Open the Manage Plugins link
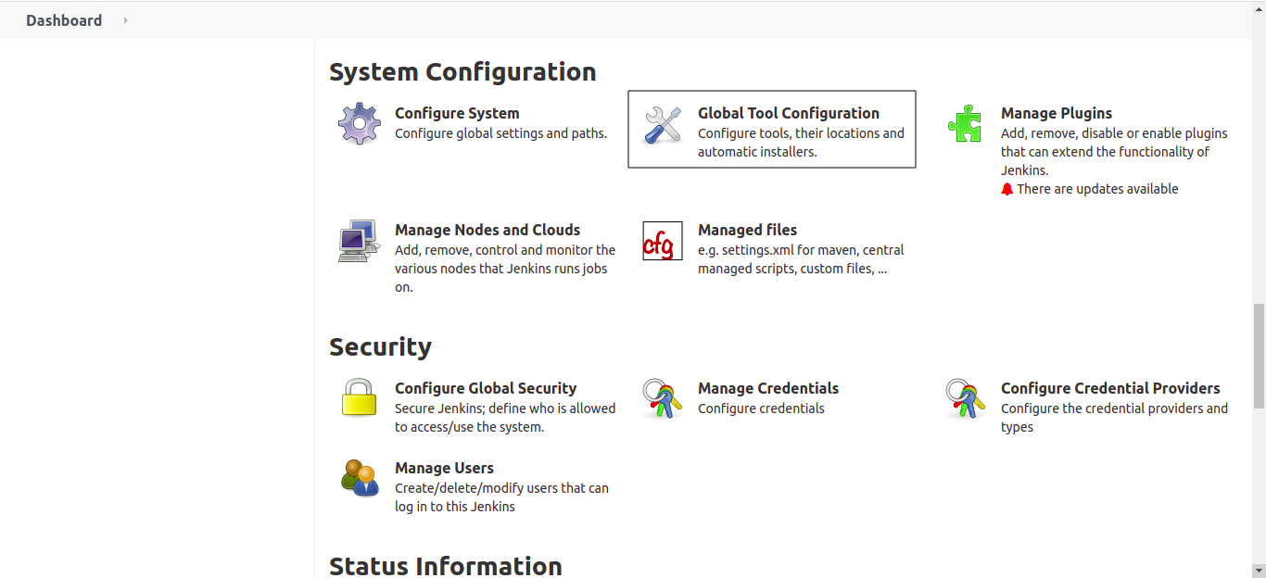The height and width of the screenshot is (578, 1266). (x=1057, y=113)
